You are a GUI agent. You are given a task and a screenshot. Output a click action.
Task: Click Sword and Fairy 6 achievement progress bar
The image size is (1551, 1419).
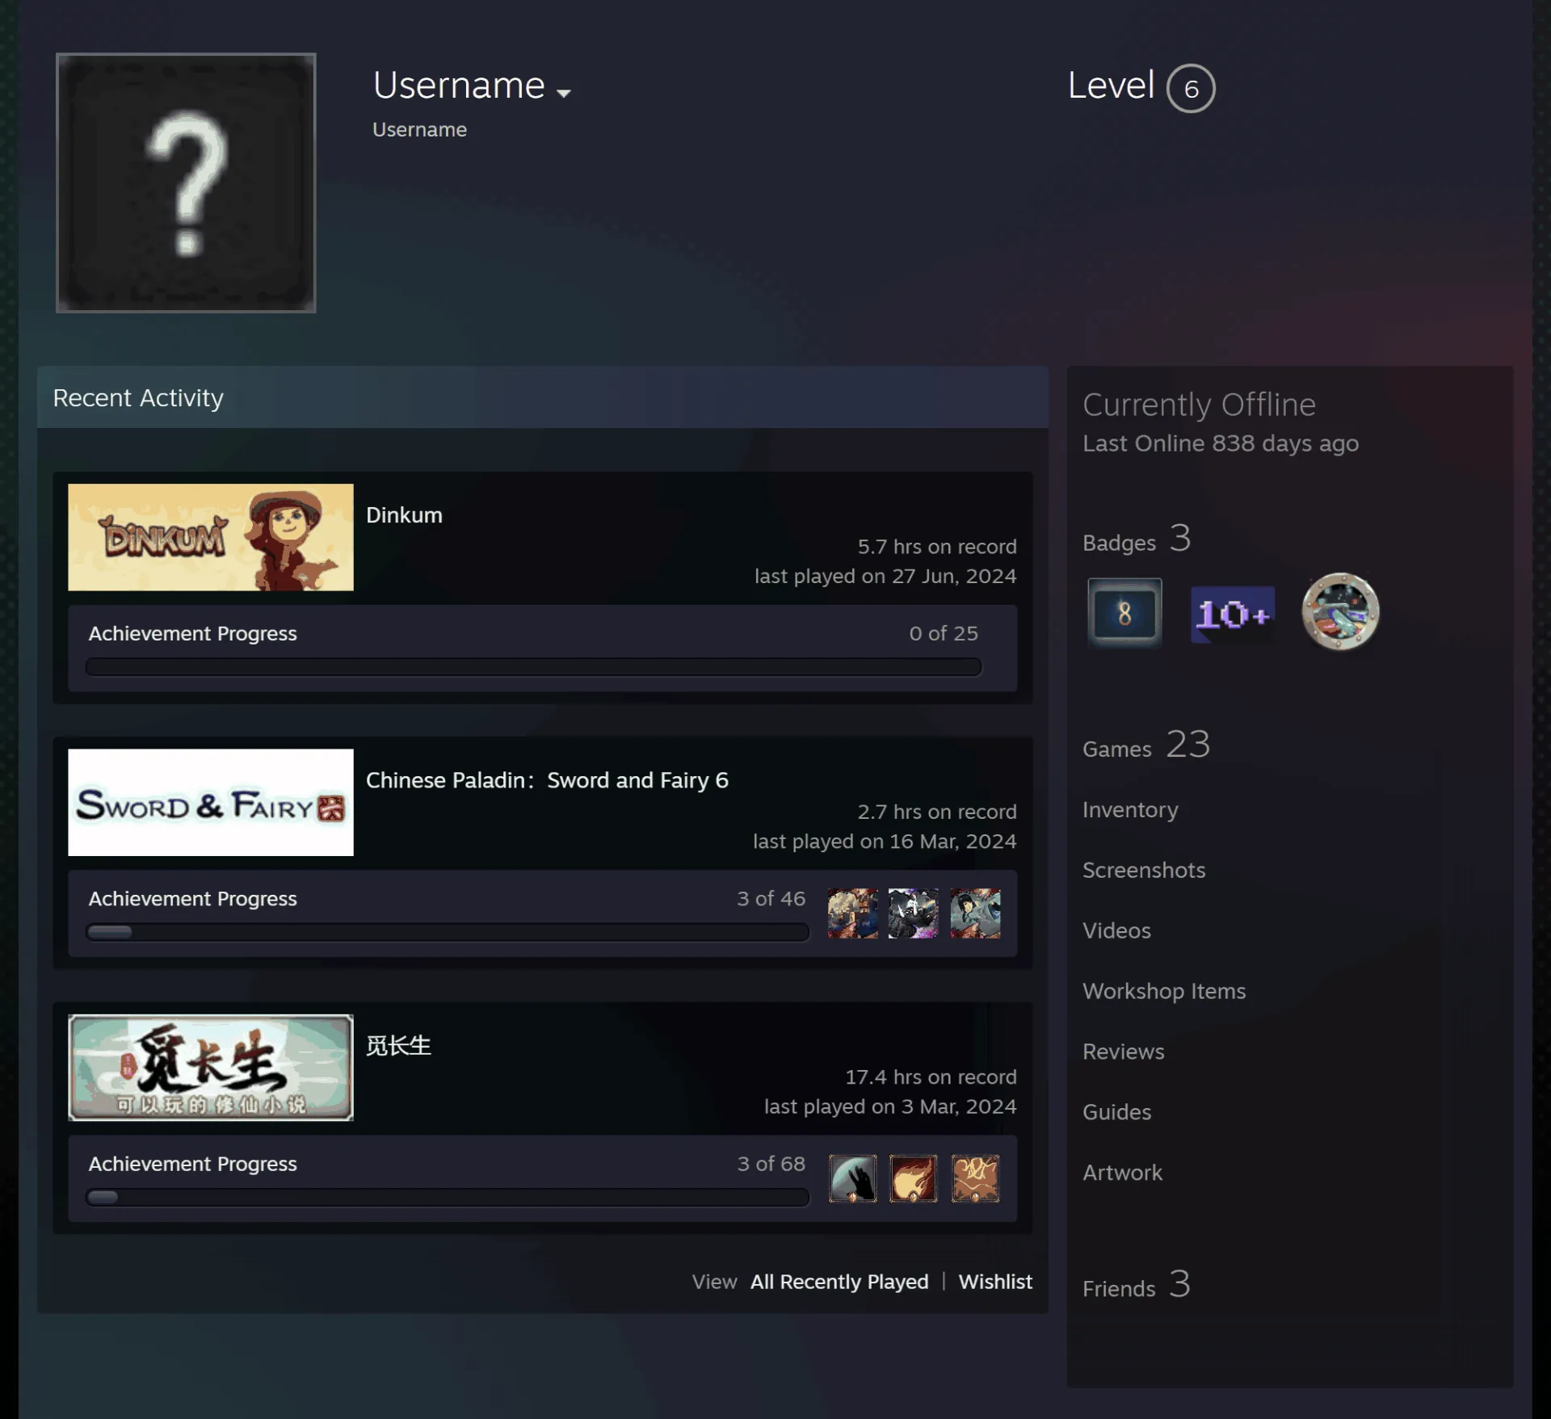(x=448, y=932)
